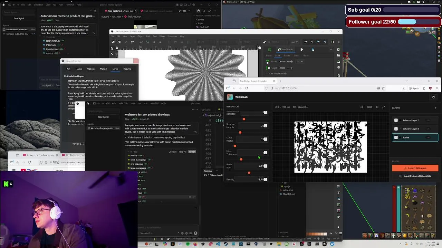Open Steam from the taskbar

225,244
